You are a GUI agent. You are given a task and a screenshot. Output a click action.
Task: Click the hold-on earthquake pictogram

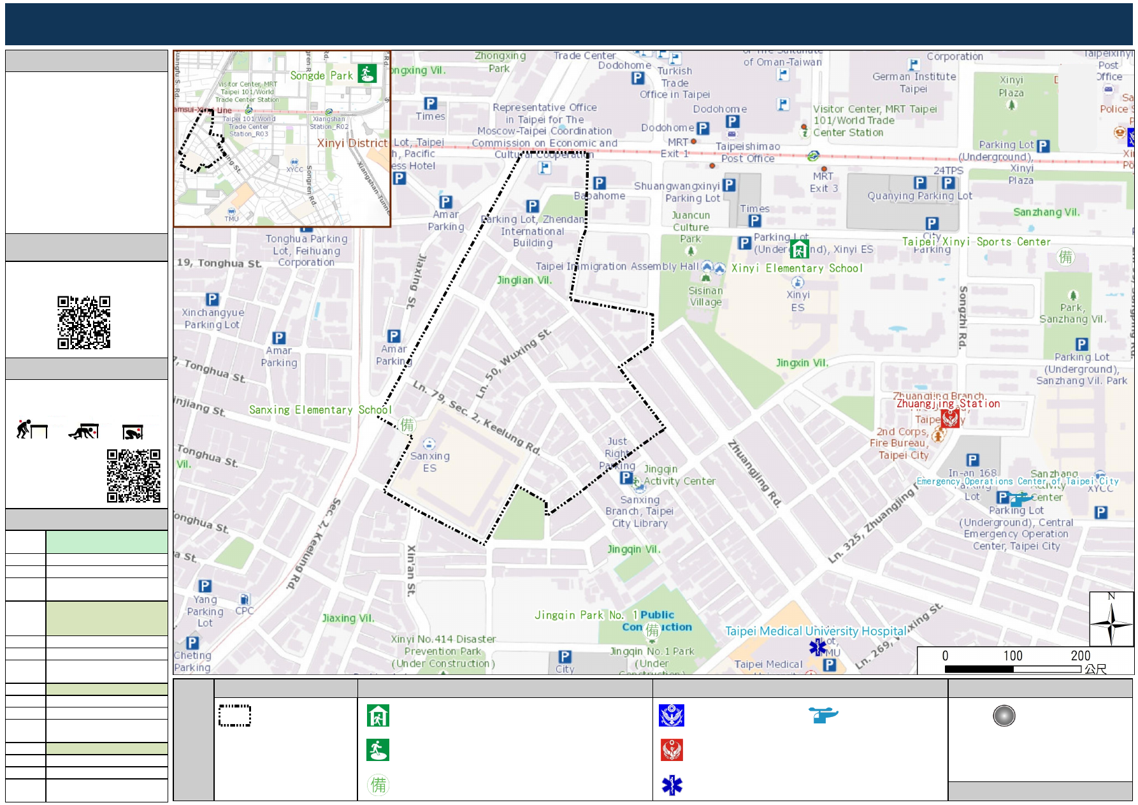[133, 432]
